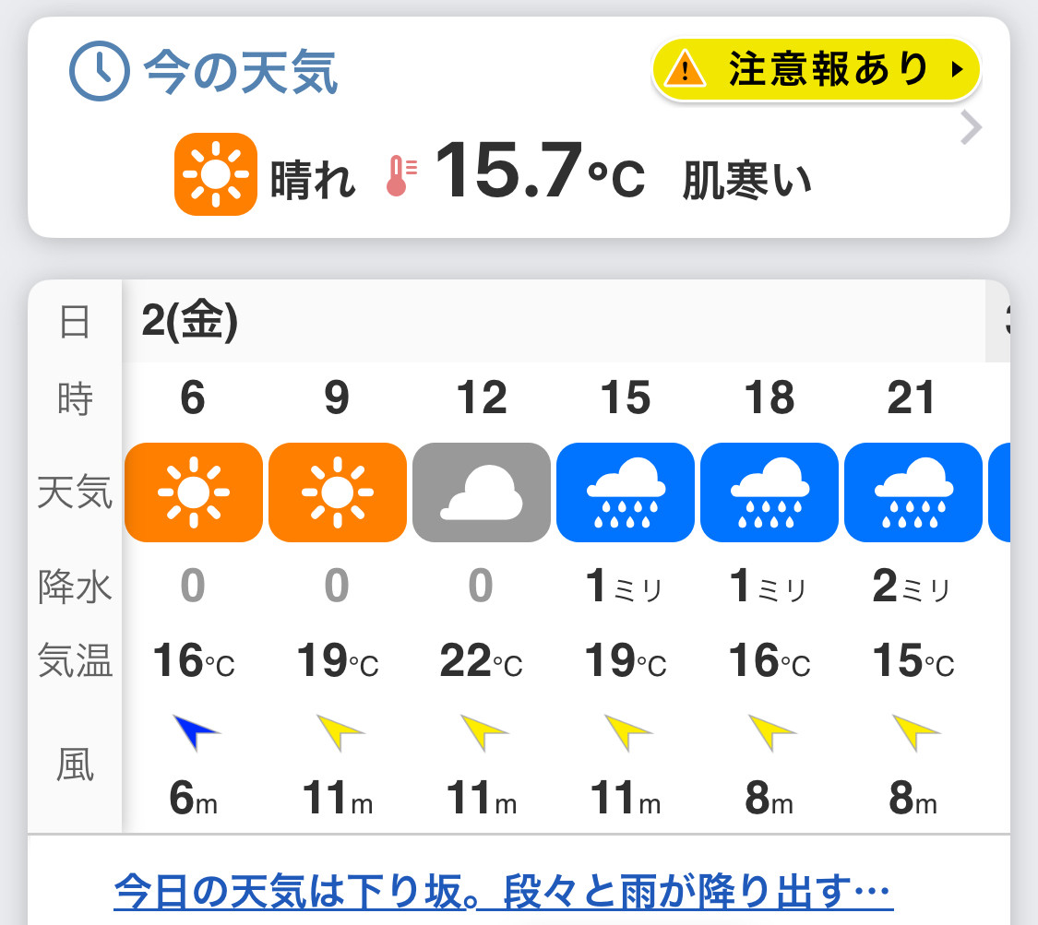
Task: Tap the 15.7°C current temperature
Action: 540,171
